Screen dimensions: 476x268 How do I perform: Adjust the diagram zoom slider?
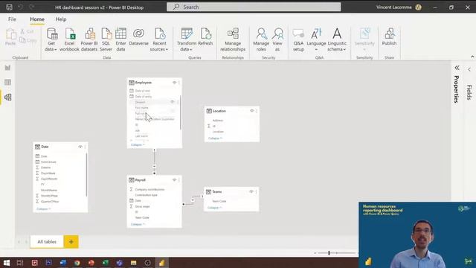(x=329, y=253)
